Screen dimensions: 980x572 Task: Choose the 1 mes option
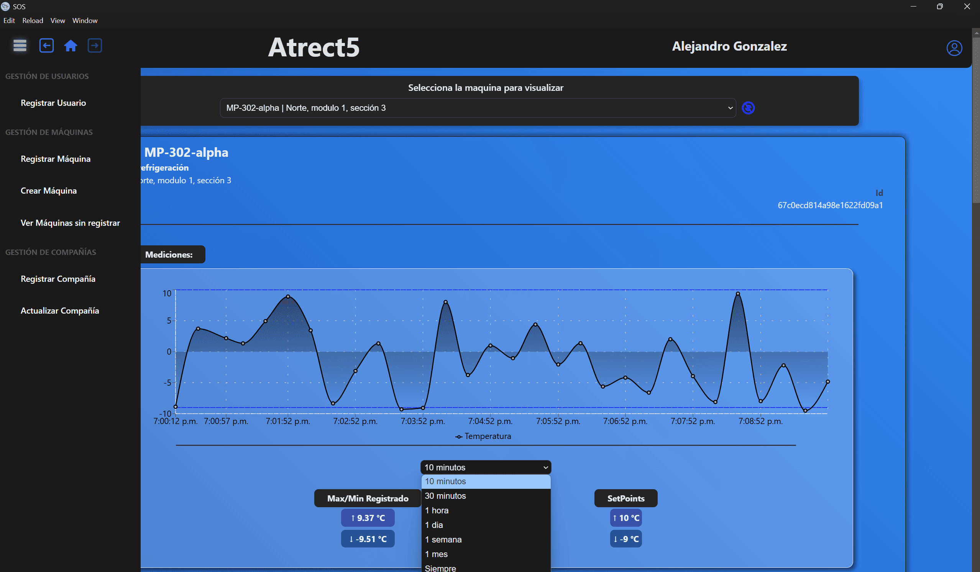(x=486, y=554)
